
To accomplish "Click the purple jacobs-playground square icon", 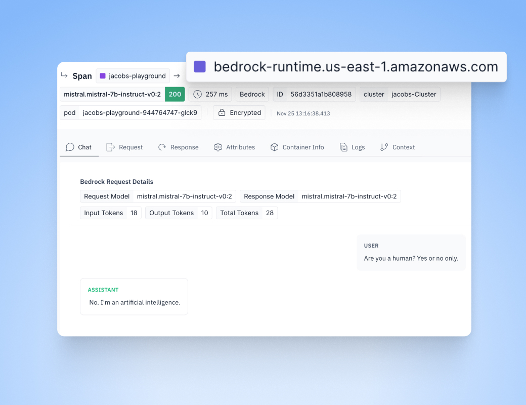I will (x=103, y=76).
